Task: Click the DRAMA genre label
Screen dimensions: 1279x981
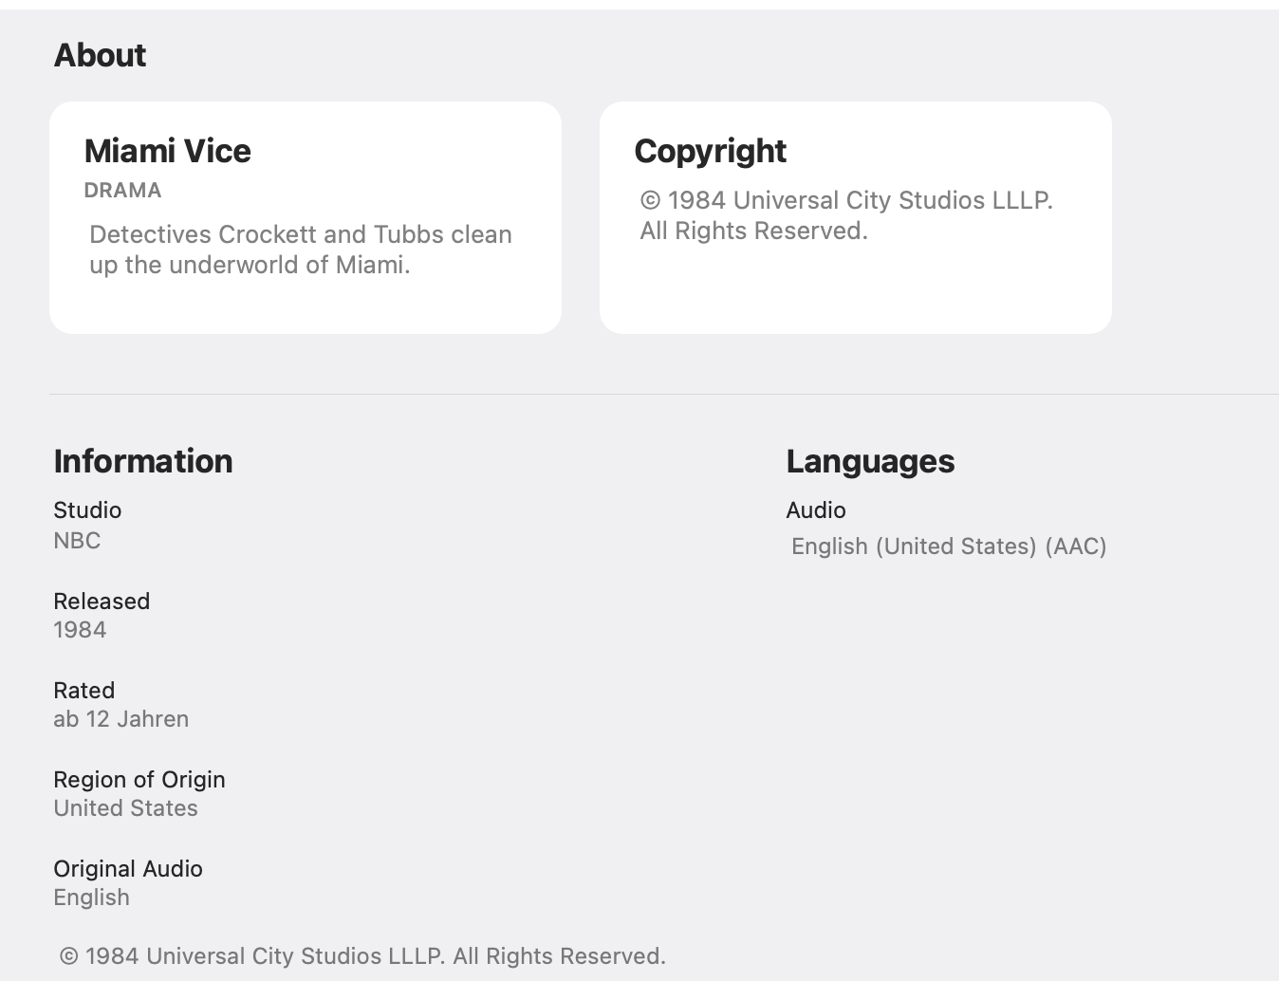Action: point(122,191)
